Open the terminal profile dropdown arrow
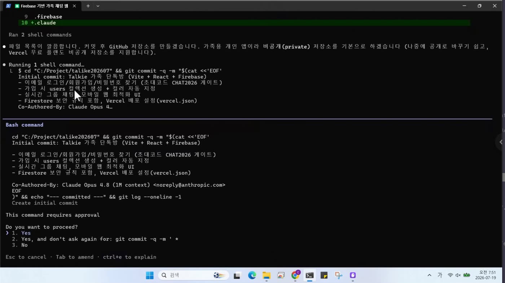 pos(98,6)
